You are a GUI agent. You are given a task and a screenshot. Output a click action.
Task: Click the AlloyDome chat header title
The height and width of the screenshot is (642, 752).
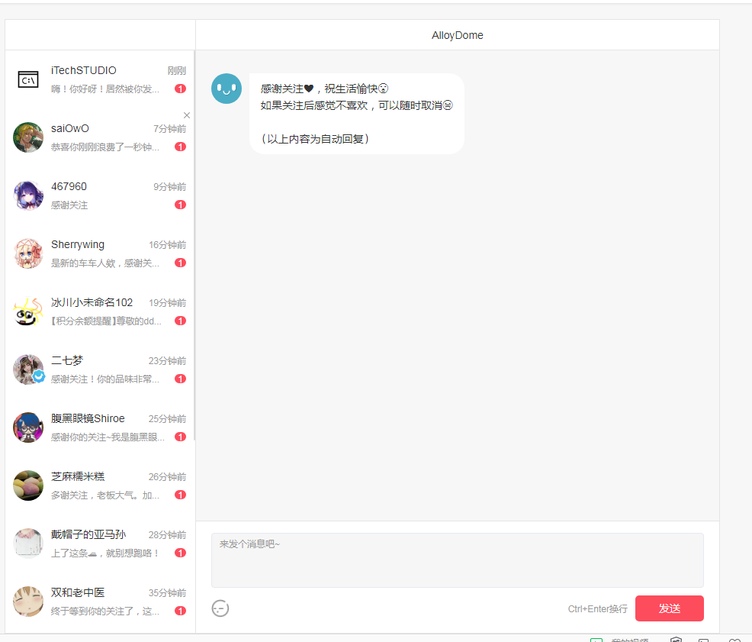[457, 35]
